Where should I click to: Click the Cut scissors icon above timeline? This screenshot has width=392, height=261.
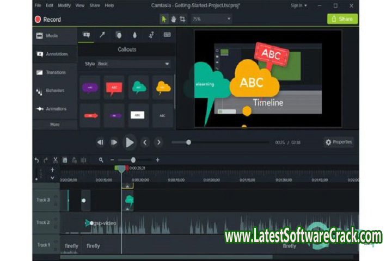coord(56,160)
